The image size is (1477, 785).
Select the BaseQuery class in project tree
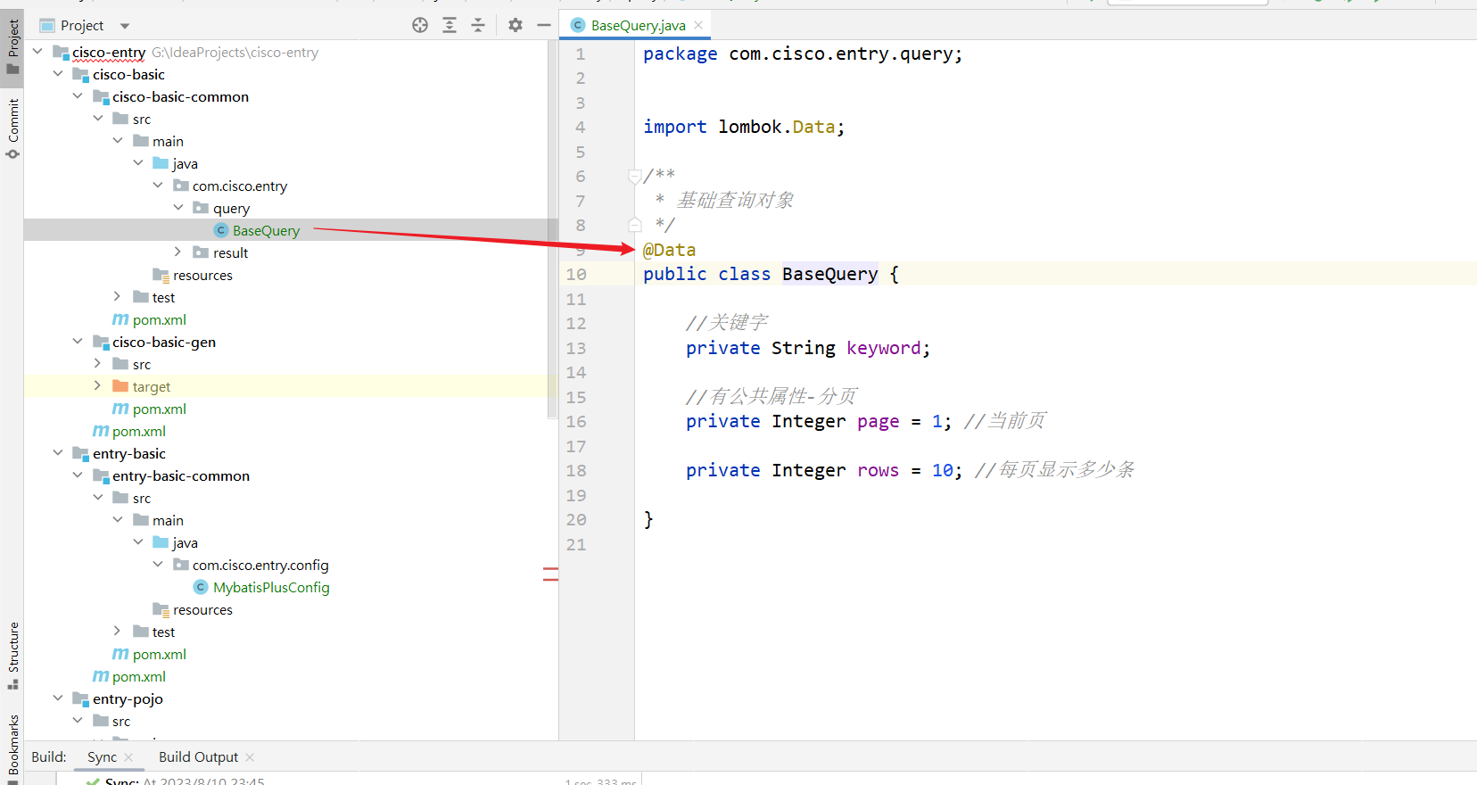pos(266,230)
